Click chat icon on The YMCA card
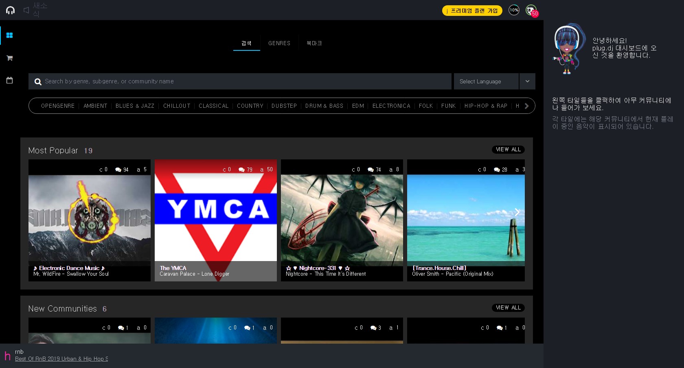This screenshot has height=368, width=684. (241, 170)
